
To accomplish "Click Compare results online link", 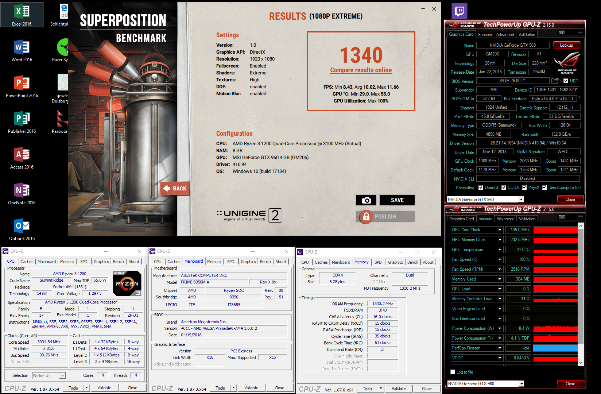I will tap(361, 70).
